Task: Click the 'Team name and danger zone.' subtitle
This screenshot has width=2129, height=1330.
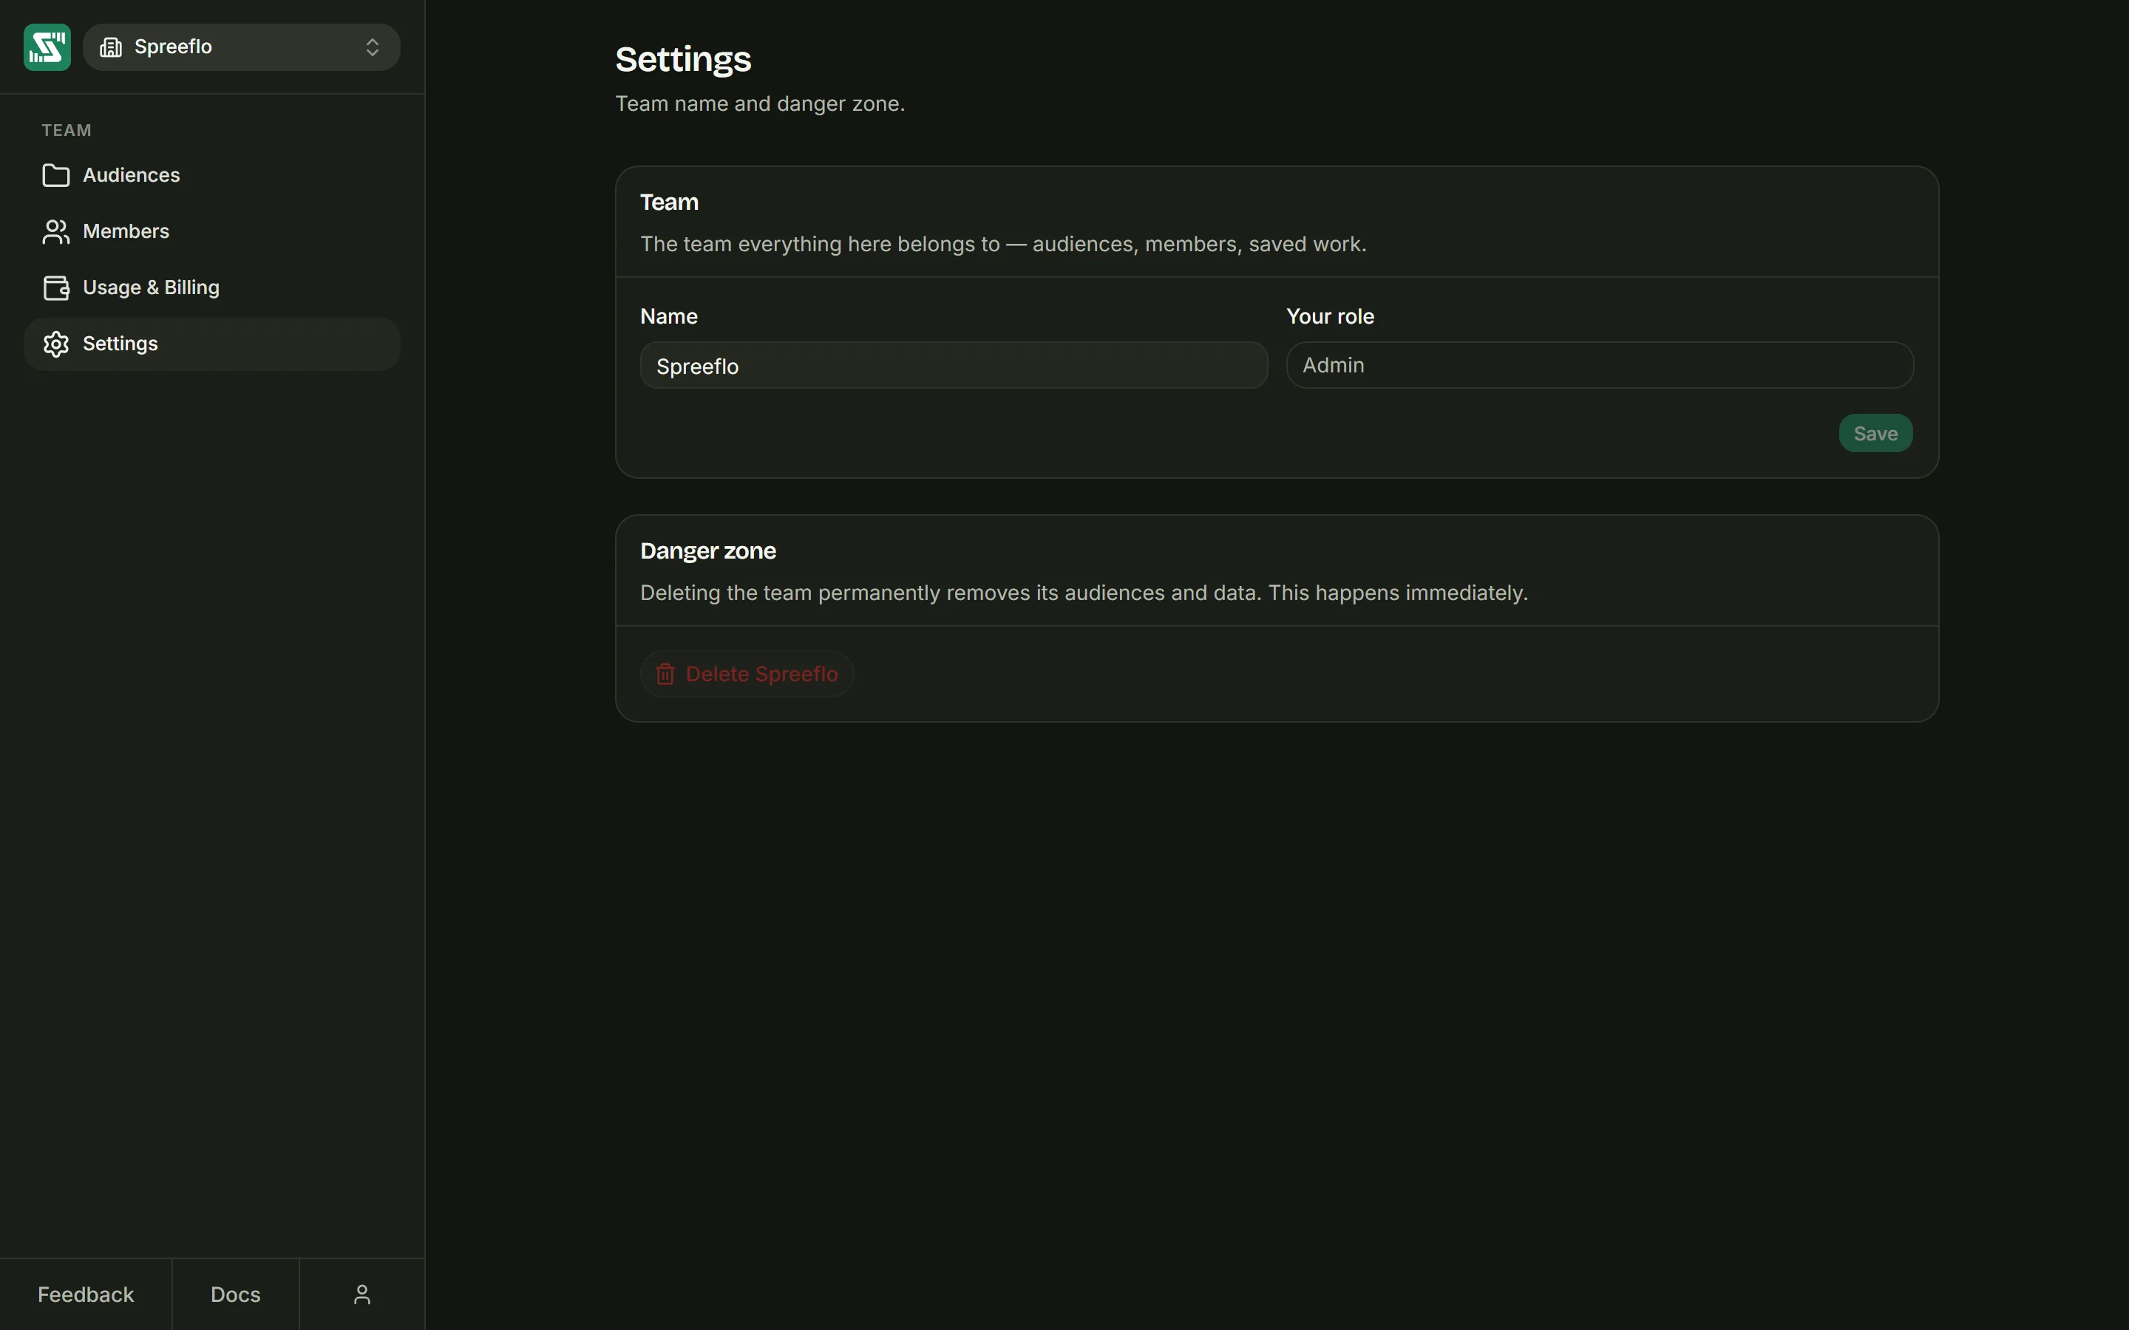Action: (x=760, y=103)
